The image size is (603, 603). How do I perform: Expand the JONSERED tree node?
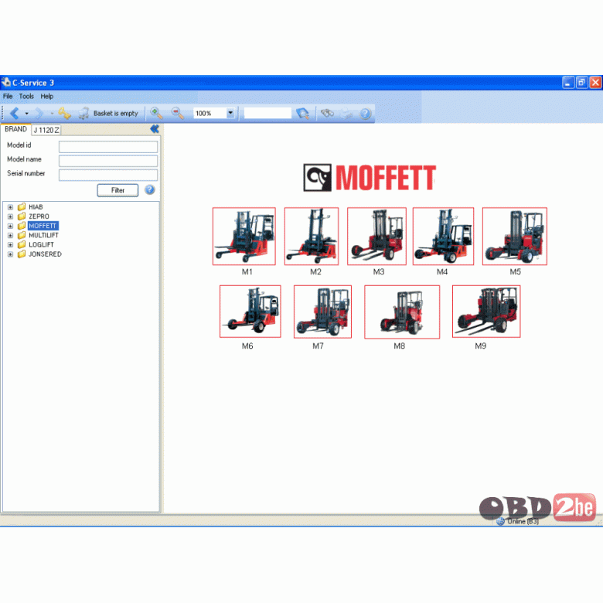(10, 254)
